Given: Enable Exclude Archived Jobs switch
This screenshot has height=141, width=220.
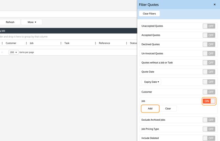Looking at the screenshot, I should (x=209, y=120).
